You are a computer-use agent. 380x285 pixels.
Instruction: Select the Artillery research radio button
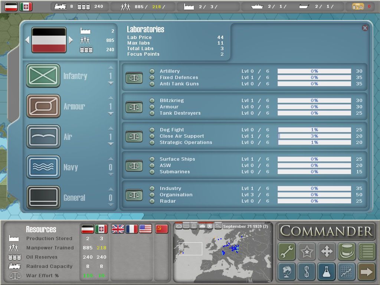152,71
